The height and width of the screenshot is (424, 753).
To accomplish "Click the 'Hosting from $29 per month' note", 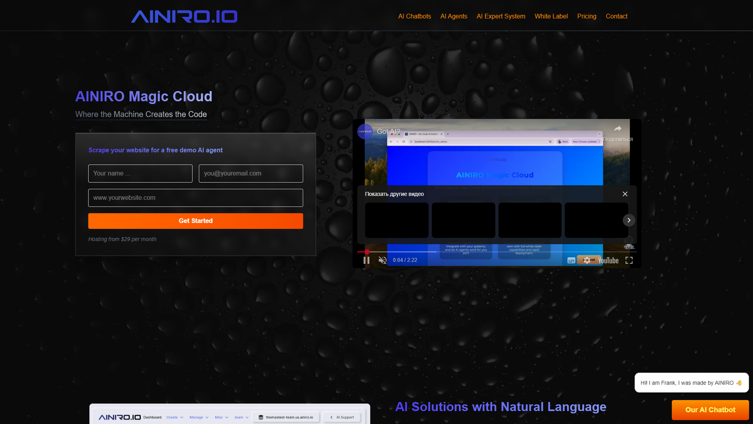I will point(122,239).
